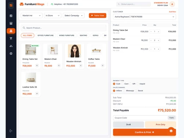Focus the Coupon Code field
The image size is (184, 138).
(140, 118)
